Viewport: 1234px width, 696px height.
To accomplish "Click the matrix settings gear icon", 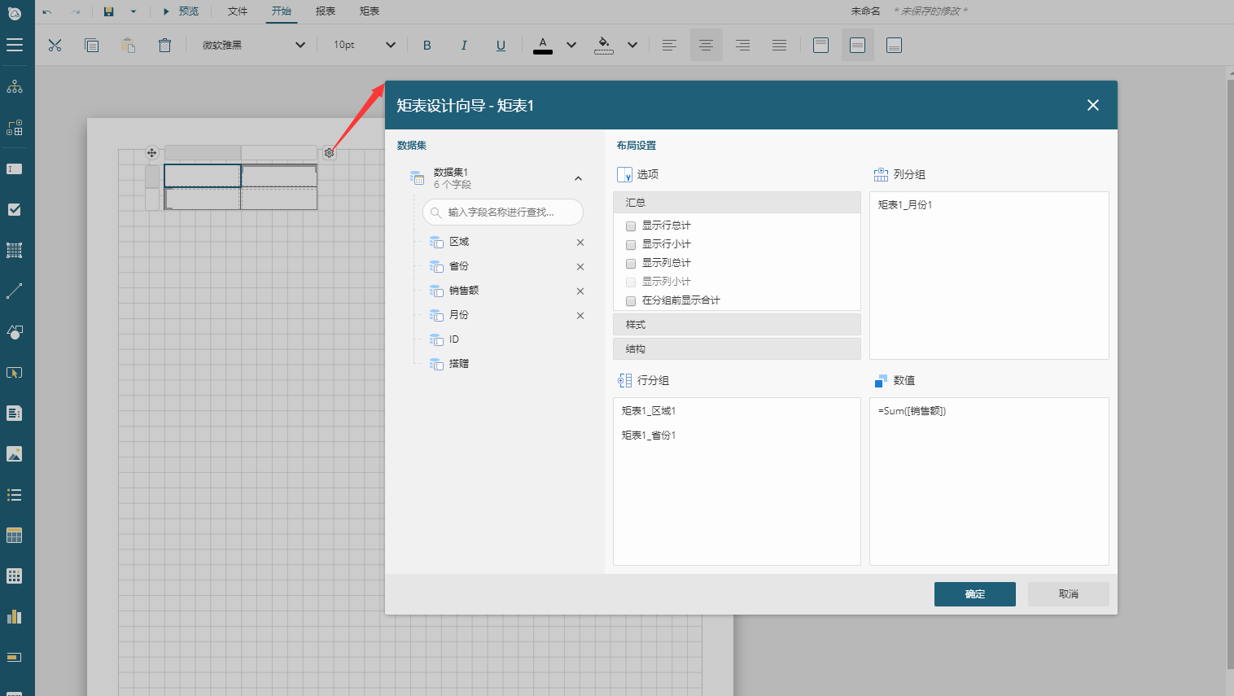I will (x=329, y=152).
